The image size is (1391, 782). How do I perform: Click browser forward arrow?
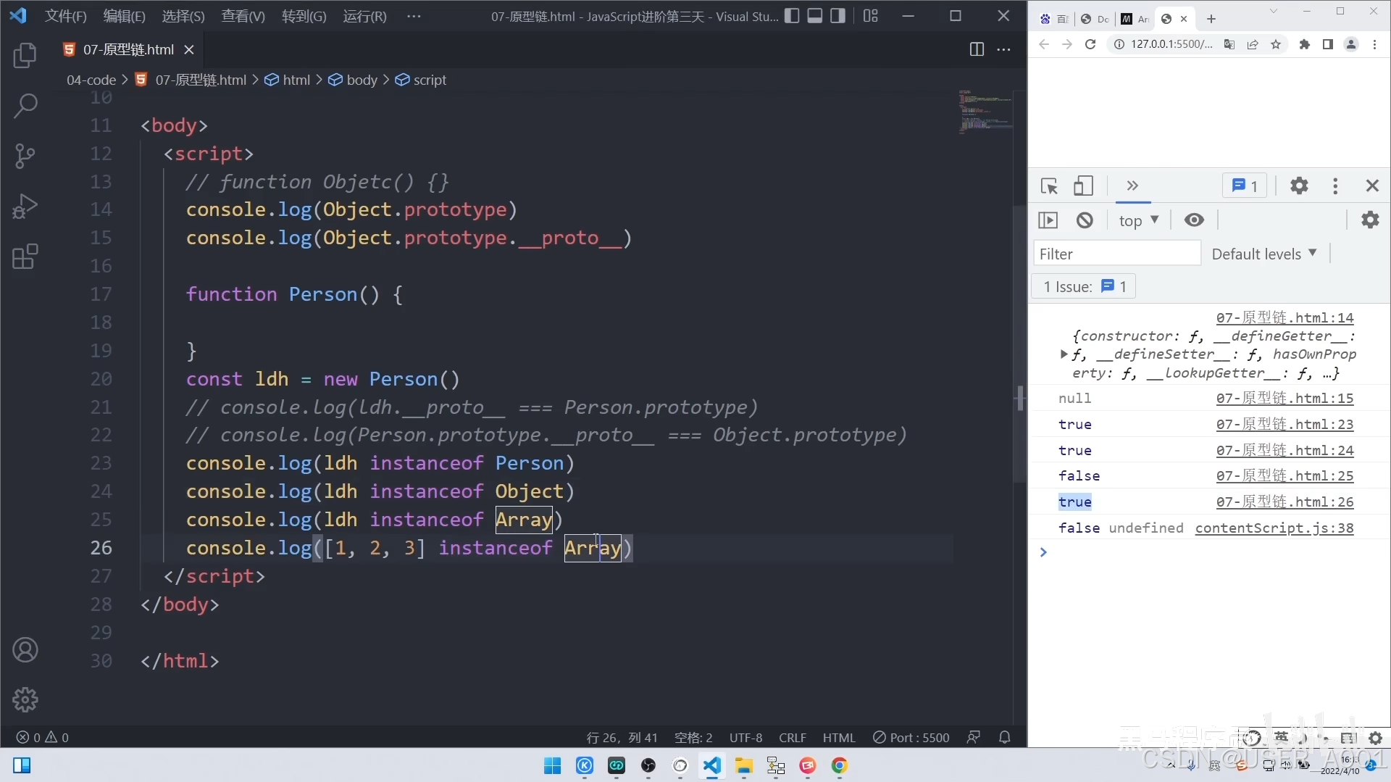pyautogui.click(x=1066, y=44)
